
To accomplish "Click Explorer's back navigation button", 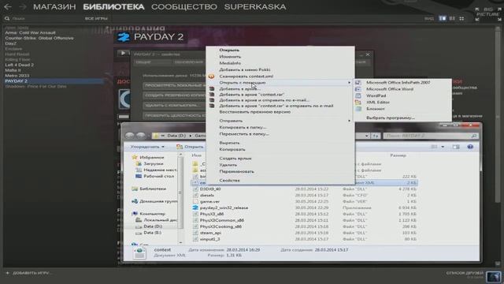I will pos(130,136).
